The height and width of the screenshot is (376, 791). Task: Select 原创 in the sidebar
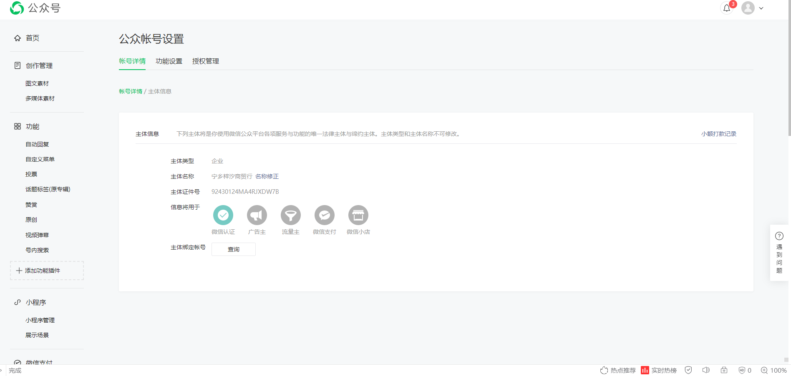(31, 220)
